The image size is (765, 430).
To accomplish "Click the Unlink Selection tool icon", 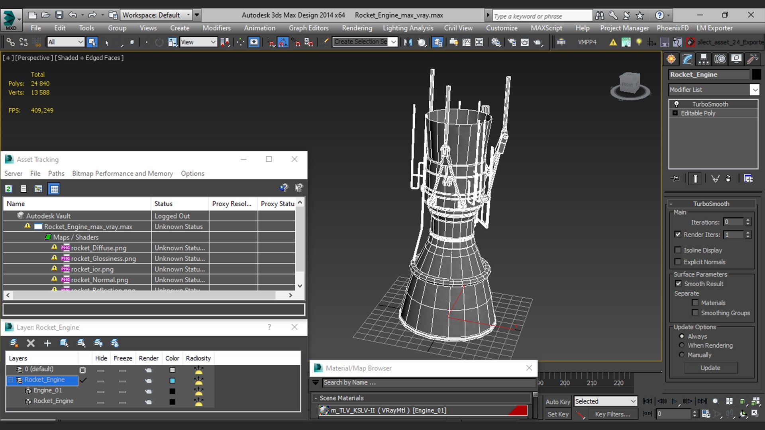I will [24, 42].
